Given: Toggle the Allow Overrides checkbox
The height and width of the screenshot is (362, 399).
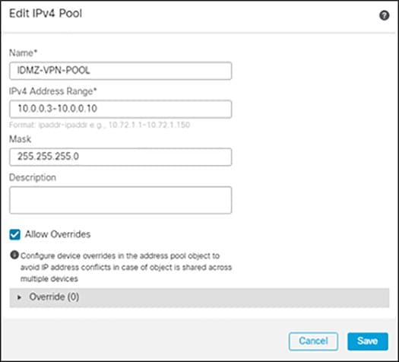Looking at the screenshot, I should point(14,234).
